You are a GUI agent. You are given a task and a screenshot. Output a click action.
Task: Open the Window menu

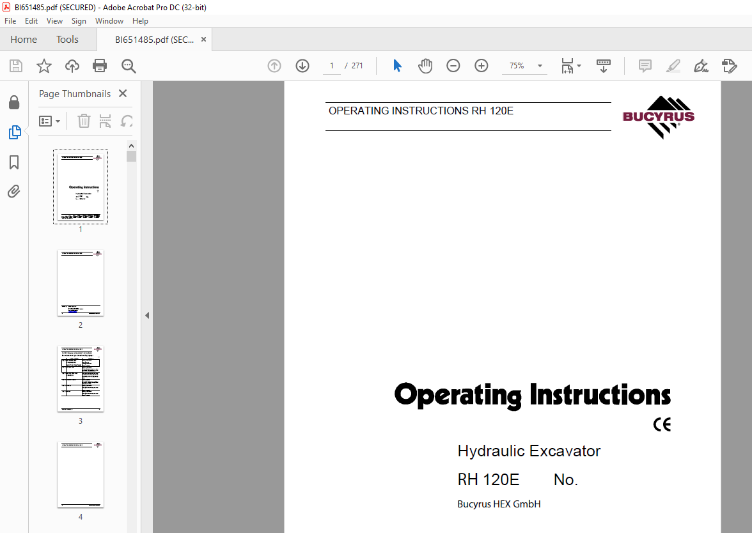[x=109, y=21]
